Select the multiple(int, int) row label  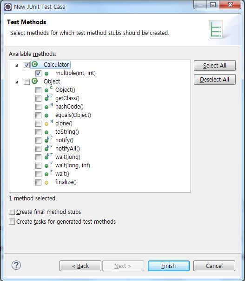tap(75, 73)
